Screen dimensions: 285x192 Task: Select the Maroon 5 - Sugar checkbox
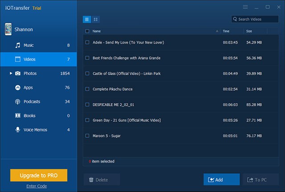[x=87, y=136]
